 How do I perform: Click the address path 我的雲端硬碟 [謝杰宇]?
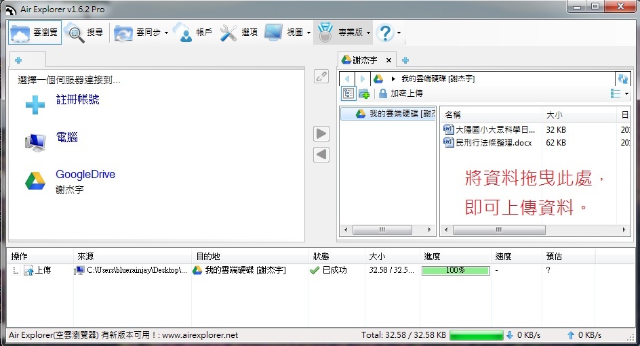point(438,79)
